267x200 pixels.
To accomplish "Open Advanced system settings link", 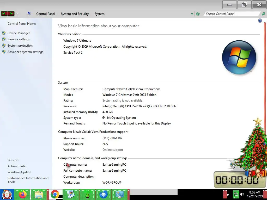I will tap(25, 52).
